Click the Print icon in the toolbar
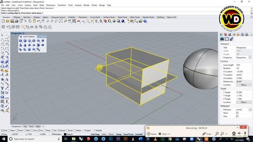 coord(17,21)
